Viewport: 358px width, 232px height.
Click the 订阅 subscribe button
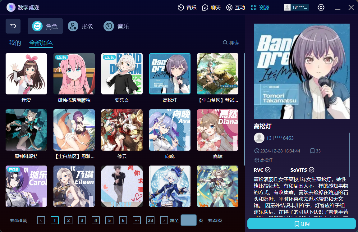[301, 224]
